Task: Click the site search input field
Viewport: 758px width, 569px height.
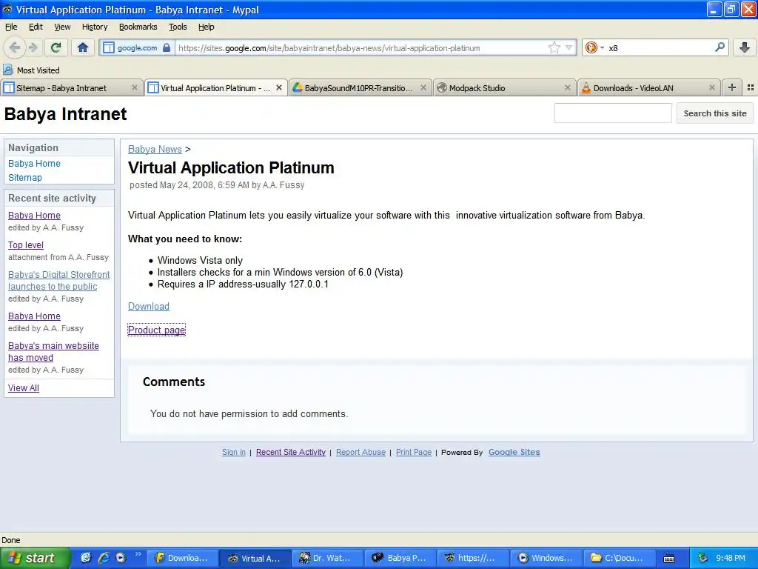Action: pos(613,113)
